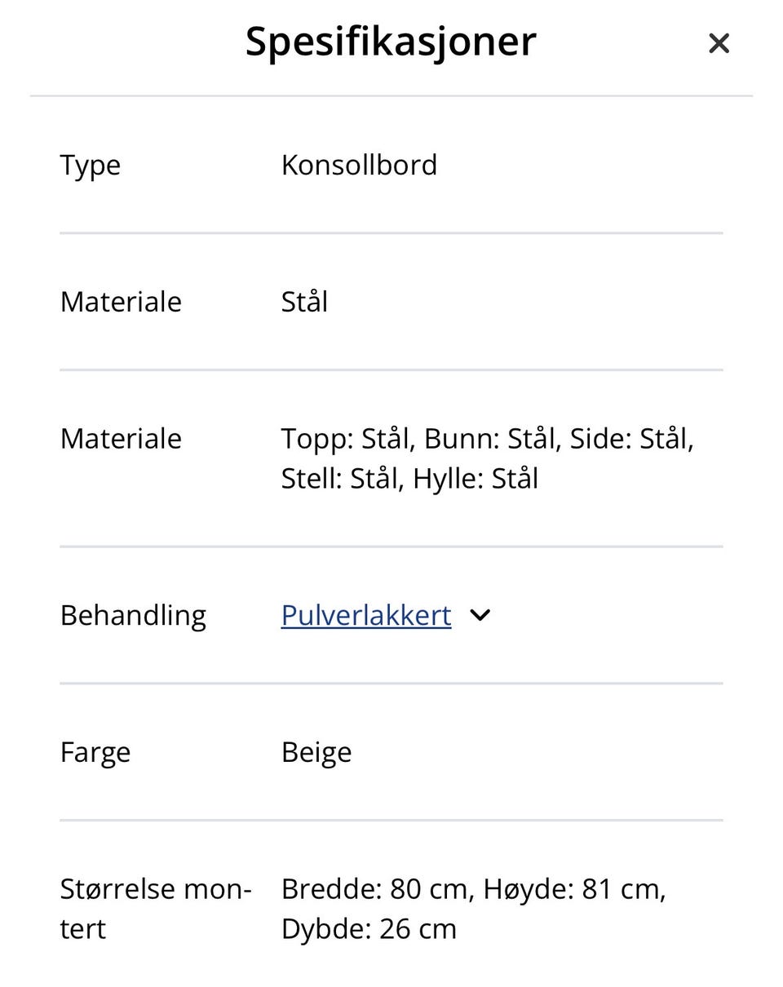Select the 'Dybde: 26 cm' text

click(x=369, y=929)
